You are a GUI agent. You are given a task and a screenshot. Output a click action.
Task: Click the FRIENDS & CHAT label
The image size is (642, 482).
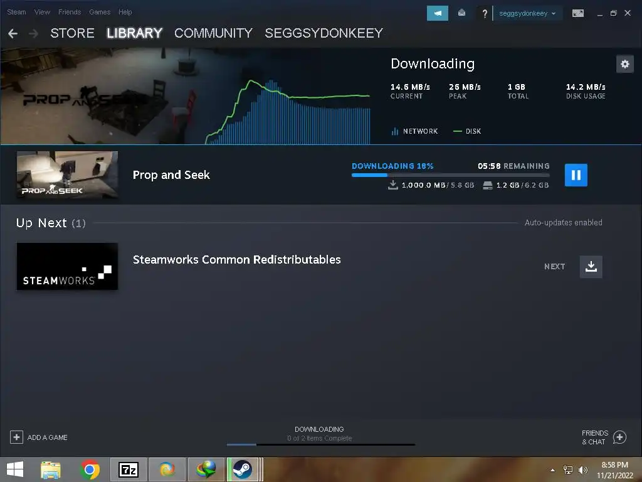tap(594, 437)
